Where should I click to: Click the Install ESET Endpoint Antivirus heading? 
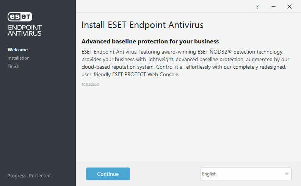tap(143, 25)
